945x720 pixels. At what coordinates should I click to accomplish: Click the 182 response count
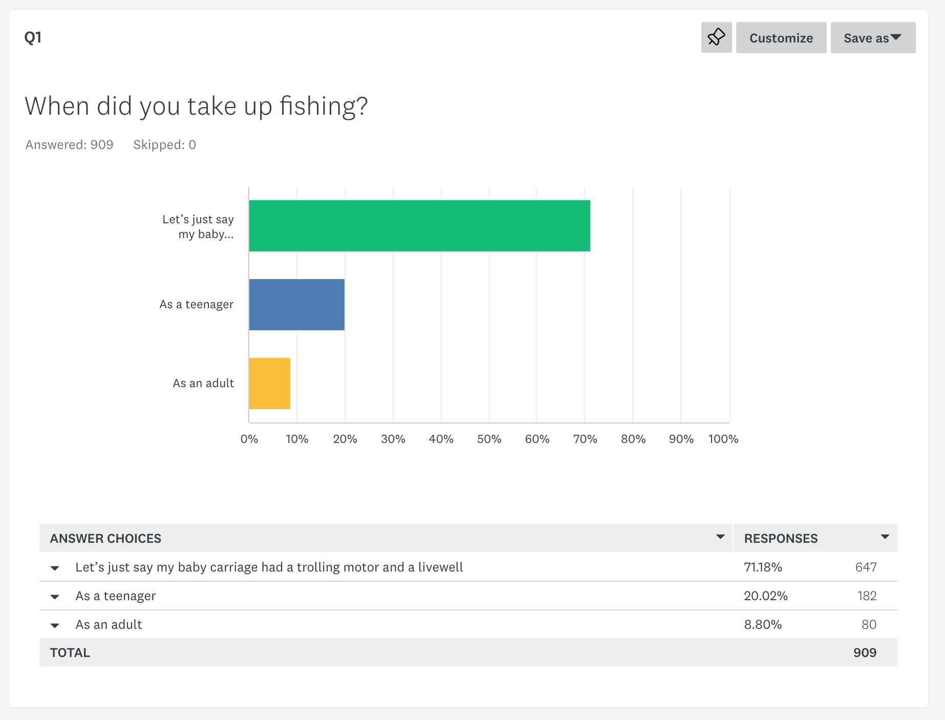tap(867, 596)
